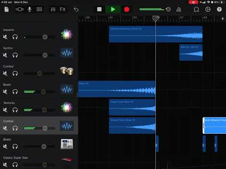The width and height of the screenshot is (226, 169).
Task: Select the short audio region on Synths track
Action: [191, 53]
